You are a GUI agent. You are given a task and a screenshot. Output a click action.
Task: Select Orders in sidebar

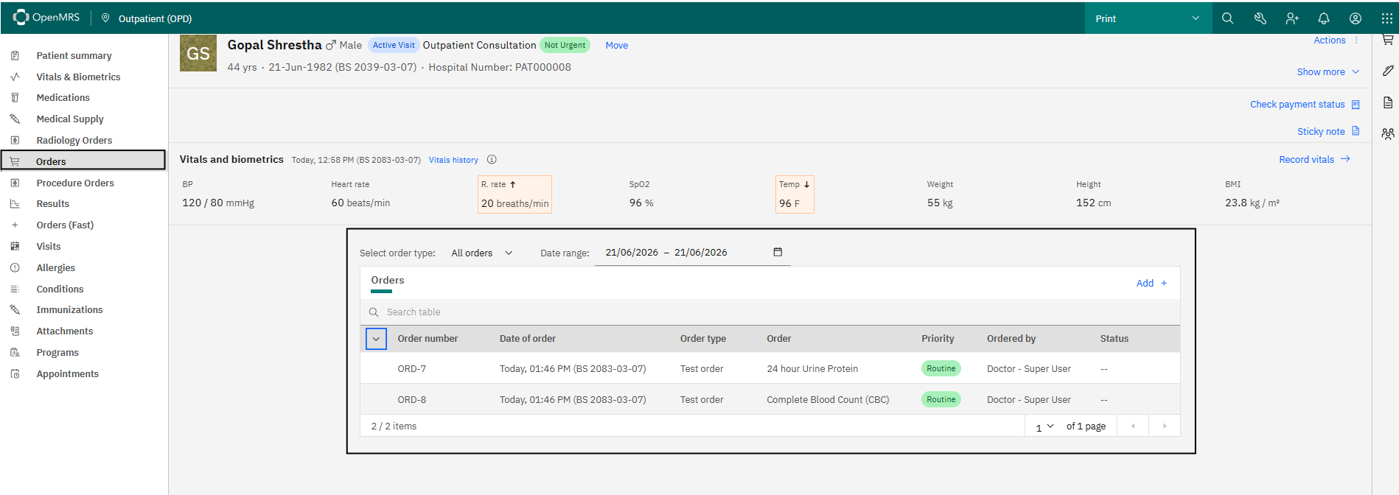(x=84, y=161)
